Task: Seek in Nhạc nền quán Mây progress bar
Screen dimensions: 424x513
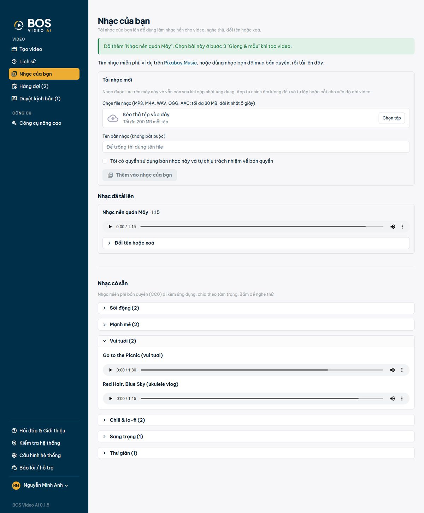Action: pos(262,227)
